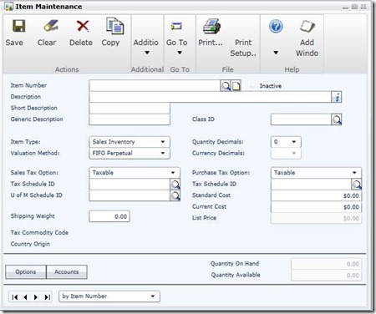This screenshot has height=314, width=376.
Task: Click the blue Help question mark icon
Action: pos(276,27)
